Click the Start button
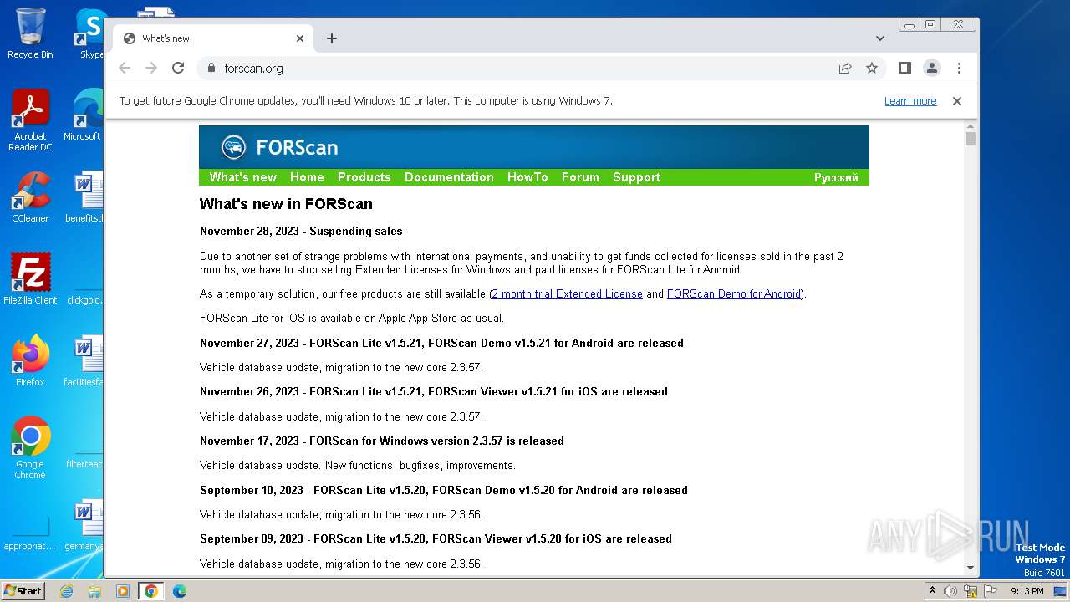The width and height of the screenshot is (1070, 602). 23,591
